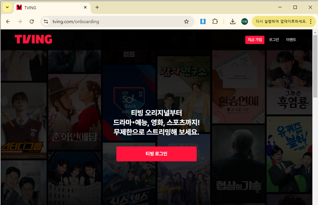
Task: Click the 다시 실행하여 업데이트하세요 update button
Action: coord(281,21)
